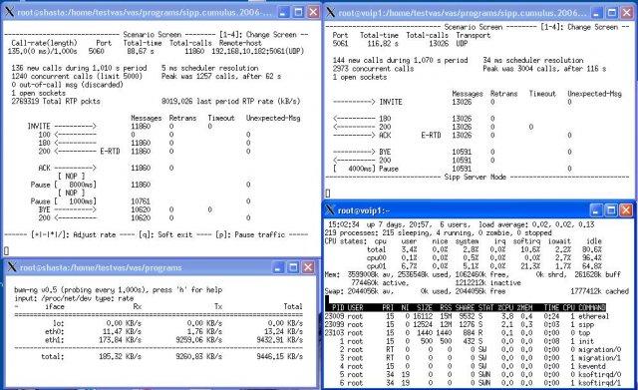Select '1240 concurrent calls (limit 5000)'

[77, 76]
